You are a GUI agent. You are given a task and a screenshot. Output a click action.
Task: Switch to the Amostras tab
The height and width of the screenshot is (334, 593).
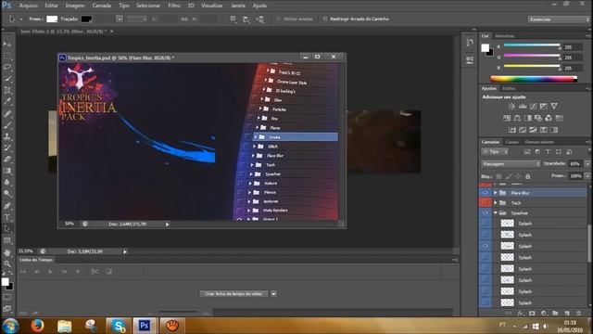click(x=505, y=36)
